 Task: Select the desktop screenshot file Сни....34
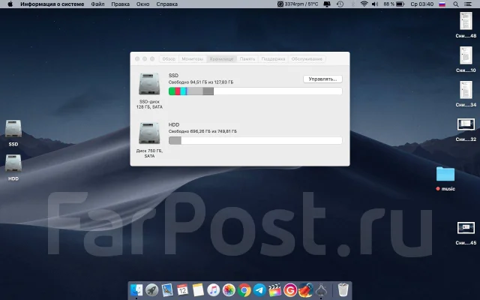466,90
